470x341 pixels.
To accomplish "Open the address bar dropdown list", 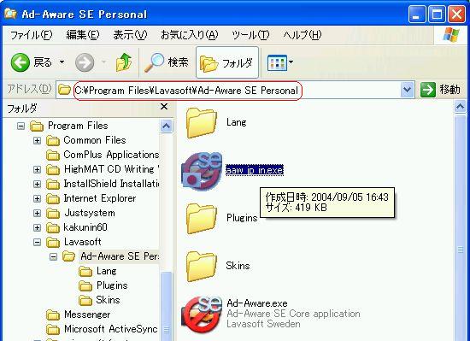I will tap(407, 89).
